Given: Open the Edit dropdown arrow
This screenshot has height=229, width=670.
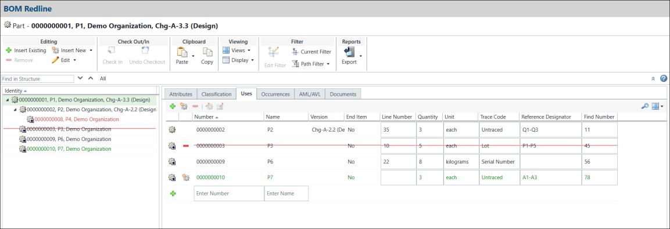Looking at the screenshot, I should (x=74, y=60).
